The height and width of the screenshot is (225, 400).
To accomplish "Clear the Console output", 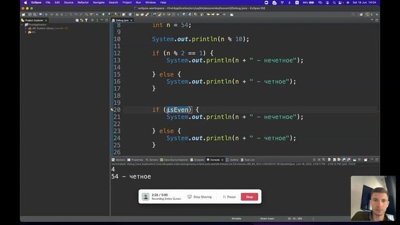I will (x=329, y=160).
